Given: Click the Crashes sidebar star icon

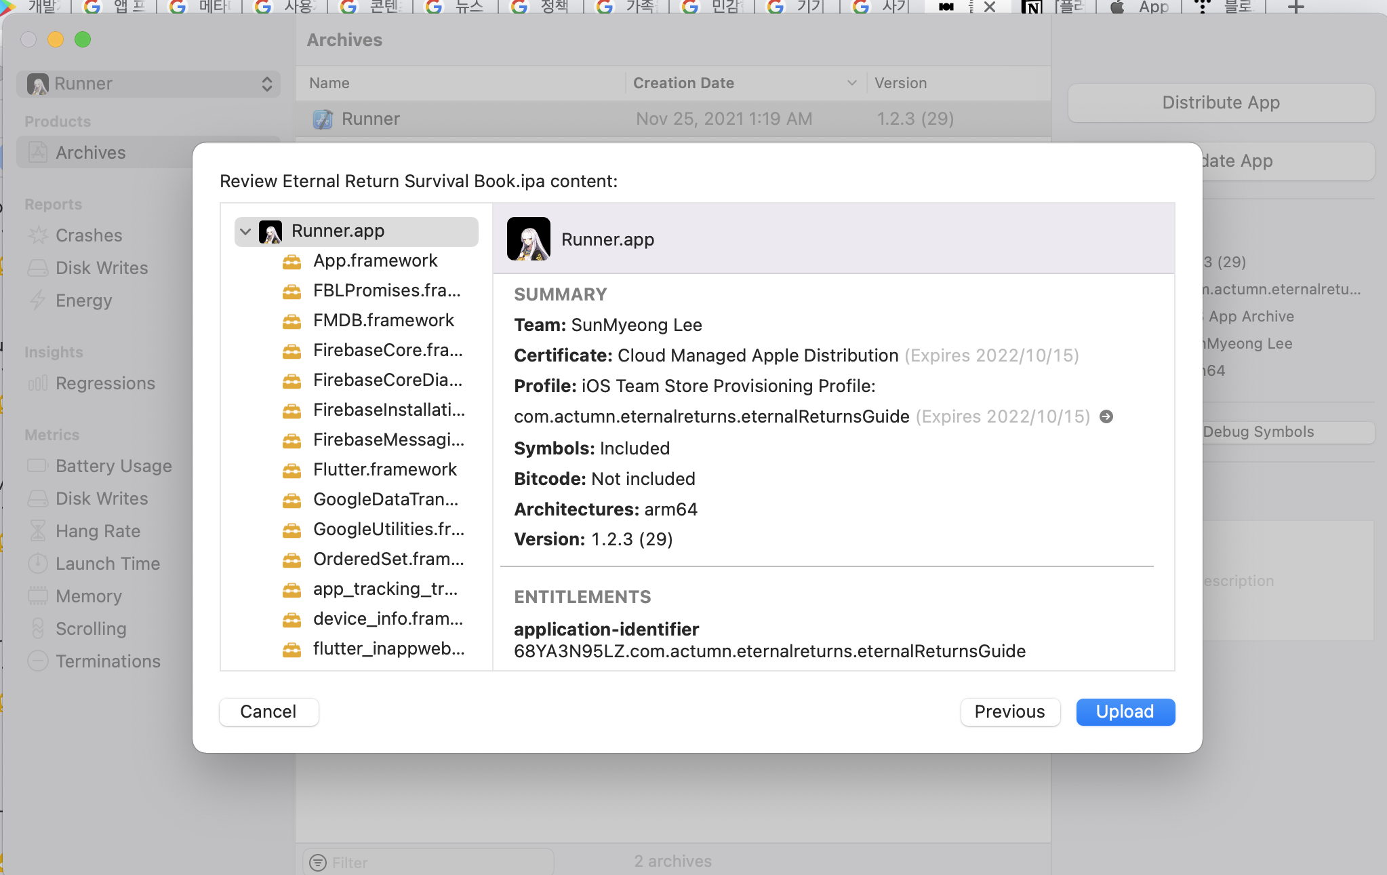Looking at the screenshot, I should (37, 235).
